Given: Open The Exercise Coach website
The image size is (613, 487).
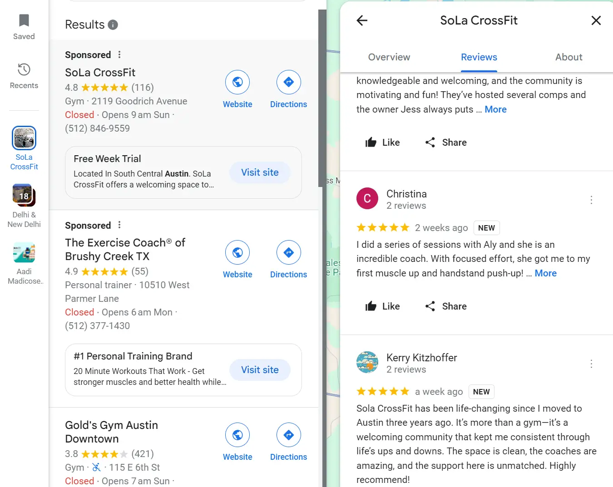Looking at the screenshot, I should (237, 252).
